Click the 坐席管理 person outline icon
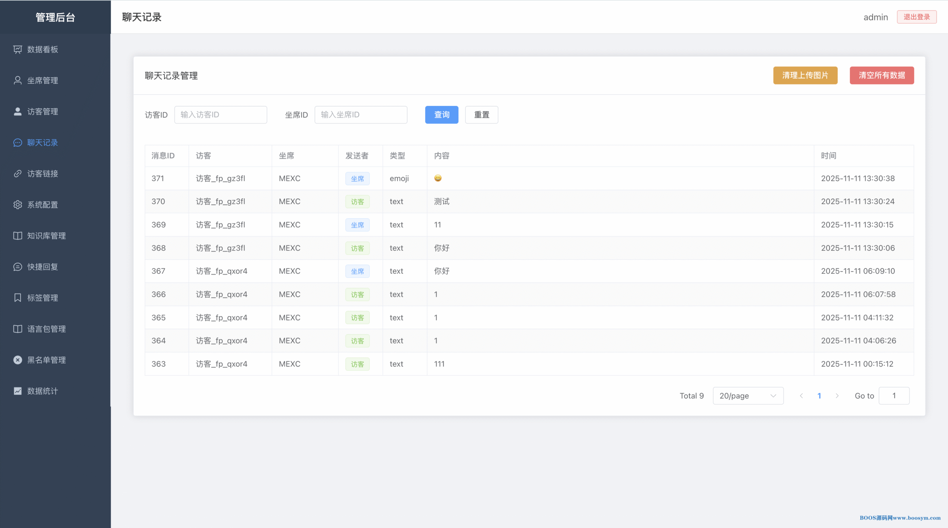948x528 pixels. 17,80
